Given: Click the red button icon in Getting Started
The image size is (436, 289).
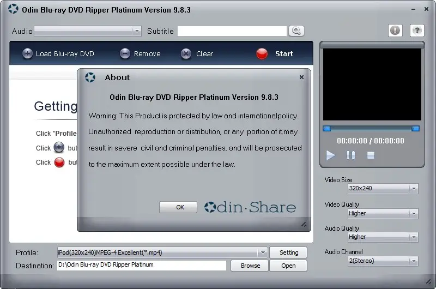Looking at the screenshot, I should (x=59, y=162).
